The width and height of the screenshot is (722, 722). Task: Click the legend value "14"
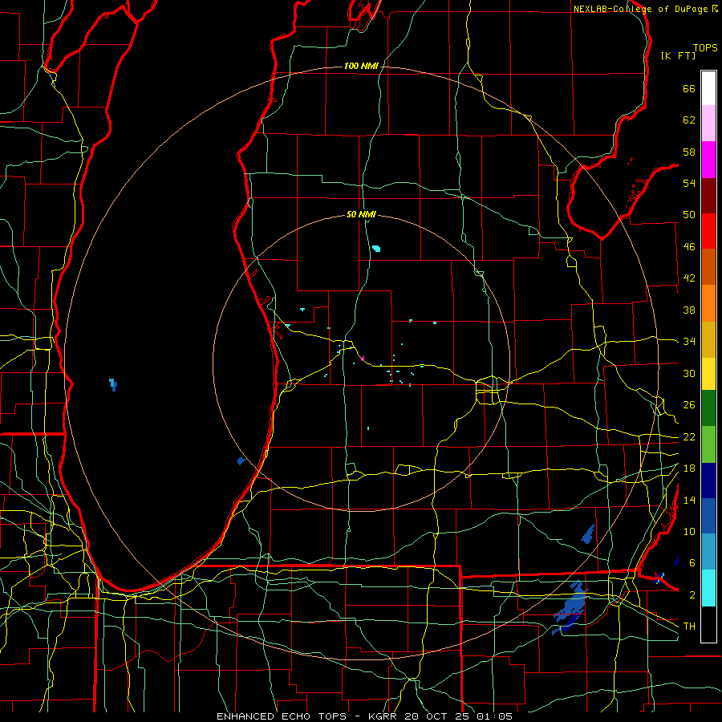coord(689,500)
